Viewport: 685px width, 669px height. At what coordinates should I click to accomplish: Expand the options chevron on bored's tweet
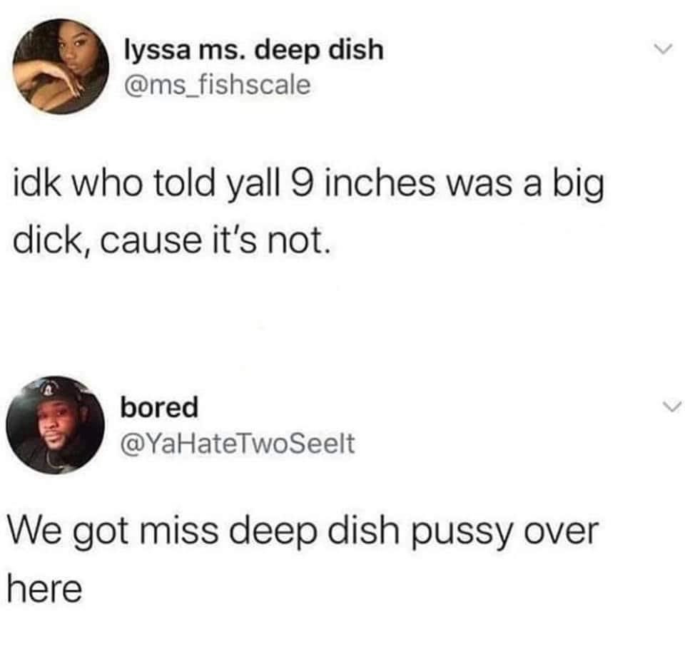coord(671,407)
